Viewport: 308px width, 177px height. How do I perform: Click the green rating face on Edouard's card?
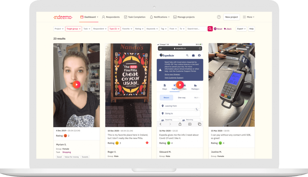coord(168,143)
